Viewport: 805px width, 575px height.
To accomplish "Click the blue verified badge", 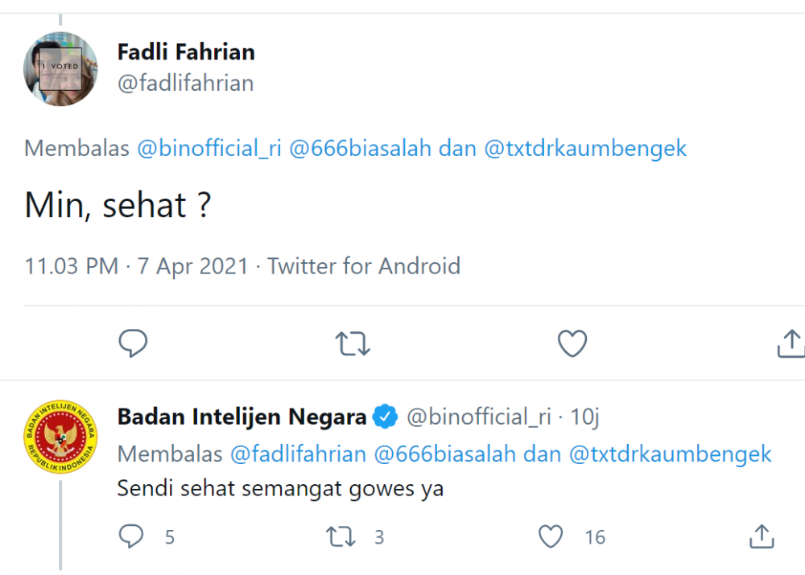I will coord(386,417).
